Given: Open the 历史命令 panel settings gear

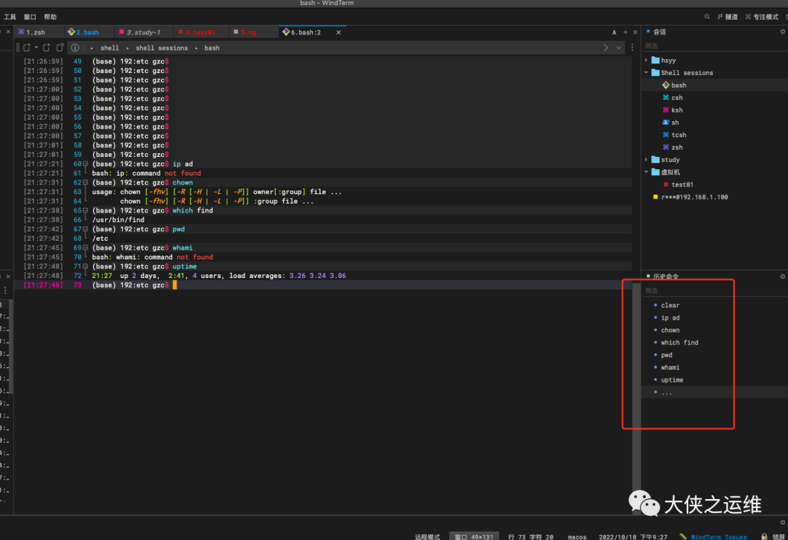Looking at the screenshot, I should pyautogui.click(x=782, y=277).
